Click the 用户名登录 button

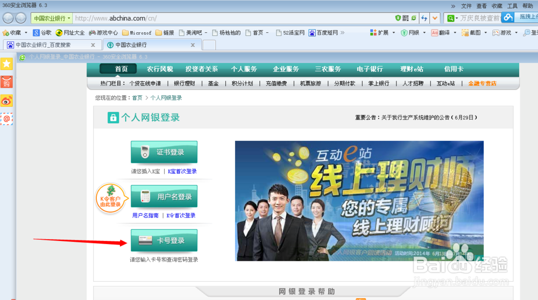164,196
